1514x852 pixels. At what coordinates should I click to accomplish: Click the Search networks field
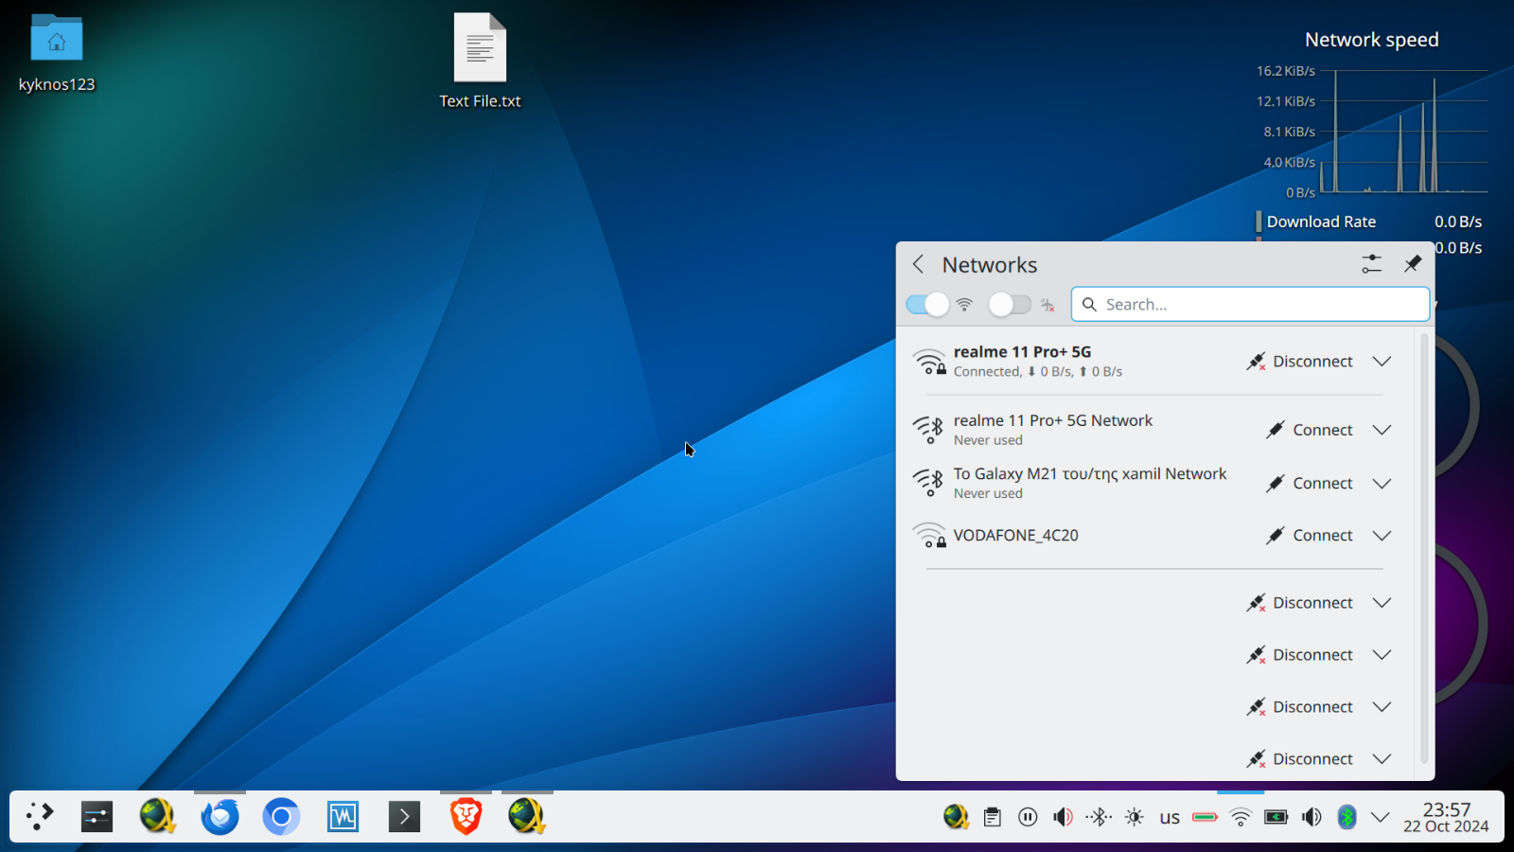pyautogui.click(x=1250, y=304)
